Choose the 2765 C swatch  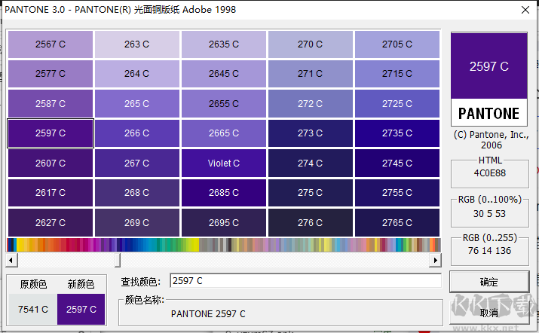(x=397, y=223)
